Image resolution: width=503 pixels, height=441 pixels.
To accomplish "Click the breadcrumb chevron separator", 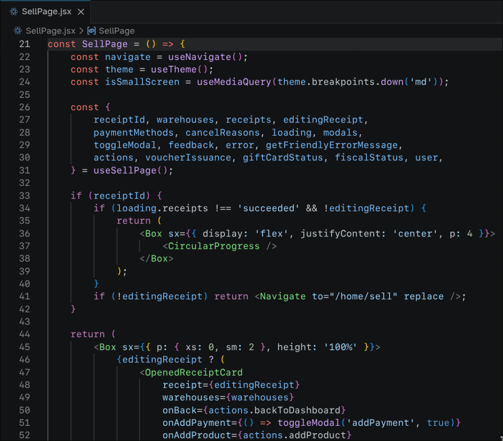I will [x=81, y=31].
